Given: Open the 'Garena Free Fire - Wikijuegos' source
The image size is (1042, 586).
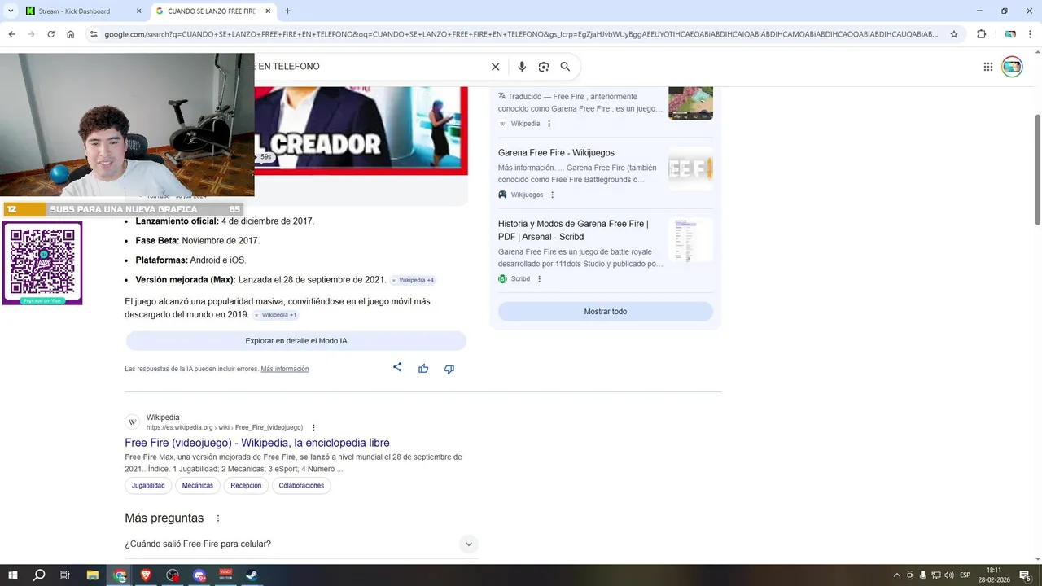Looking at the screenshot, I should point(556,153).
